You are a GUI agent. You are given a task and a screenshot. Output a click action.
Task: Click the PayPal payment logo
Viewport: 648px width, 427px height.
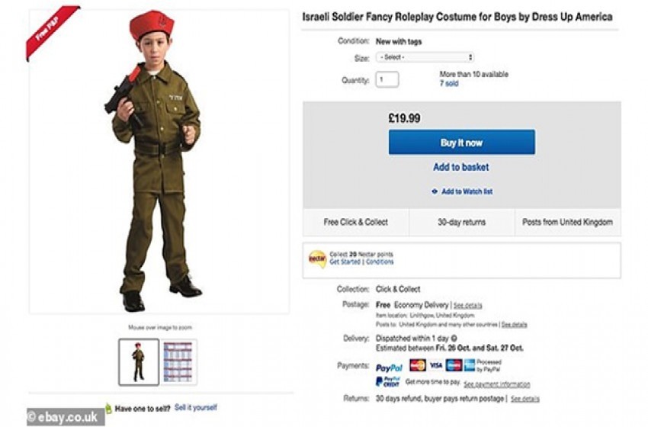(x=390, y=368)
